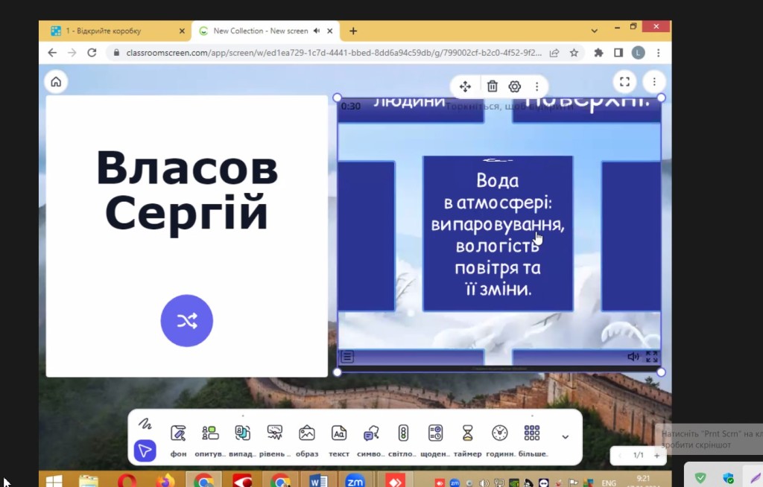The width and height of the screenshot is (763, 487).
Task: Choose the draw scribble tool
Action: 145,424
